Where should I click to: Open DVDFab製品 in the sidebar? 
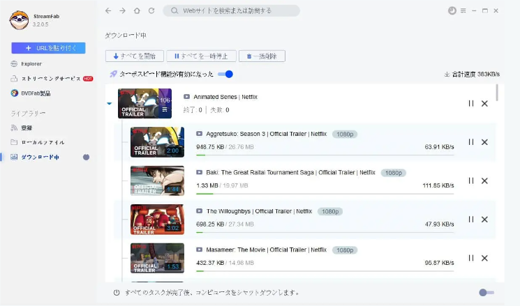pos(31,93)
